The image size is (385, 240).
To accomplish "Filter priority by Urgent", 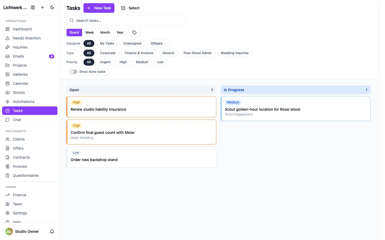I will click(105, 62).
